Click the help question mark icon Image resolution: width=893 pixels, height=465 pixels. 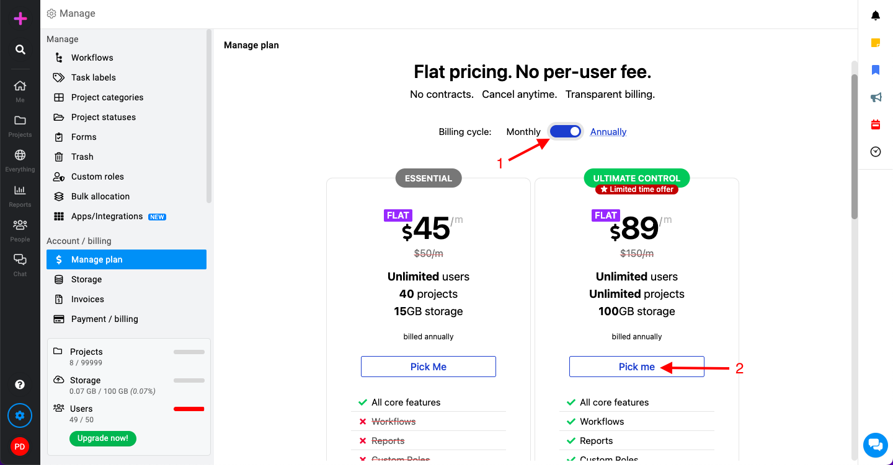pyautogui.click(x=20, y=385)
